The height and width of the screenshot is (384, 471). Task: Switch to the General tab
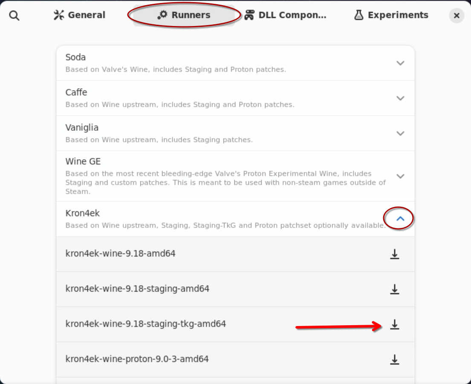(80, 15)
